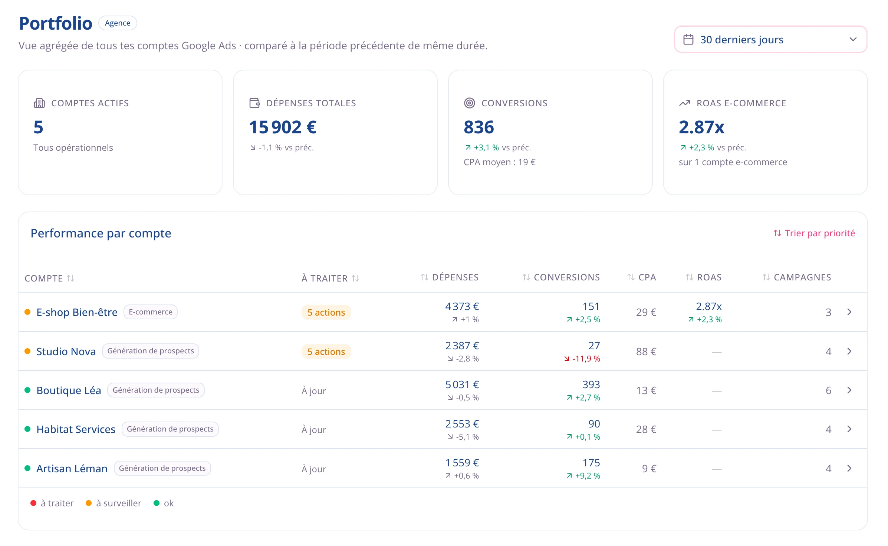Click orange status dot of Studio Nova

pyautogui.click(x=27, y=351)
